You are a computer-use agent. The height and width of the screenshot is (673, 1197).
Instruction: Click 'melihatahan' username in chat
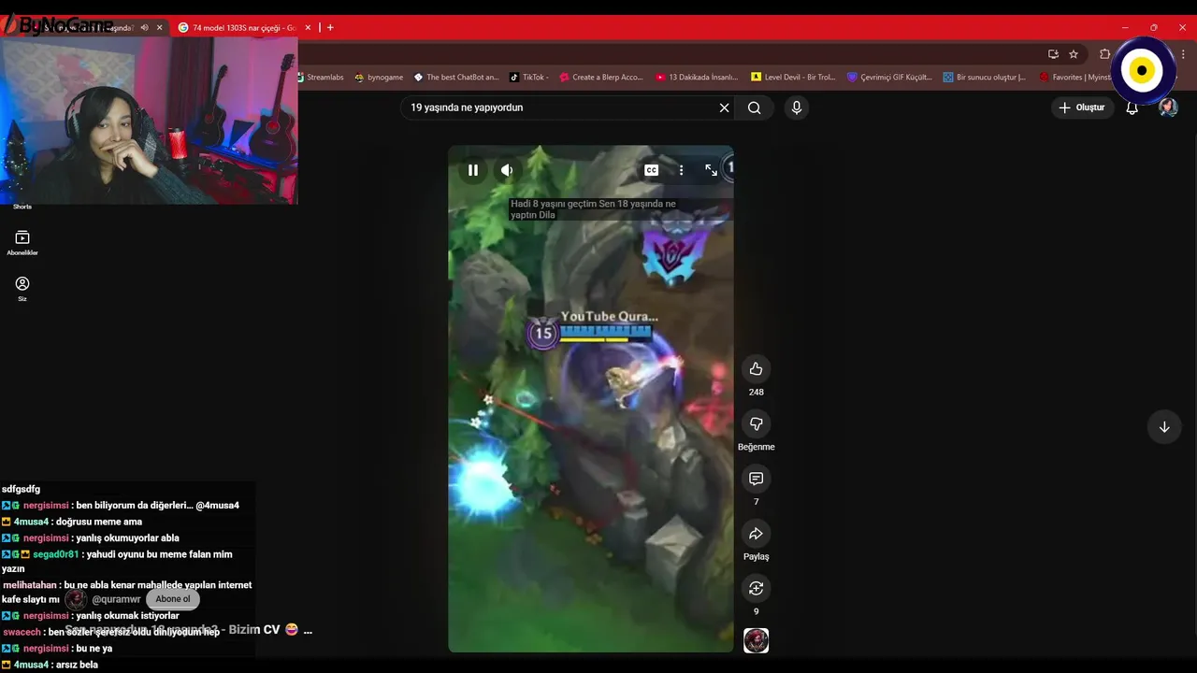click(x=30, y=585)
